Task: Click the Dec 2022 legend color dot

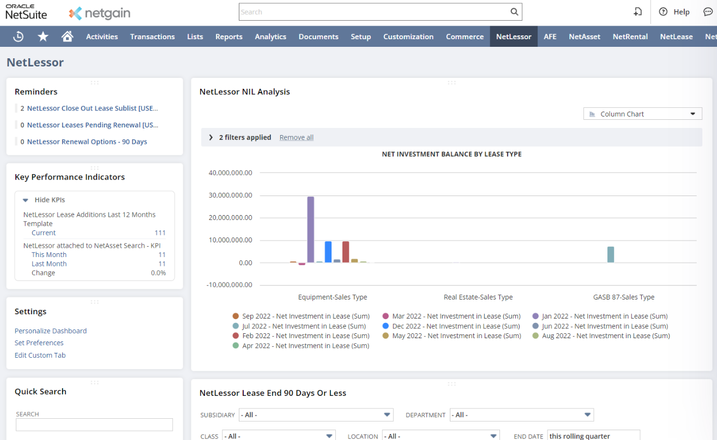Action: (385, 326)
